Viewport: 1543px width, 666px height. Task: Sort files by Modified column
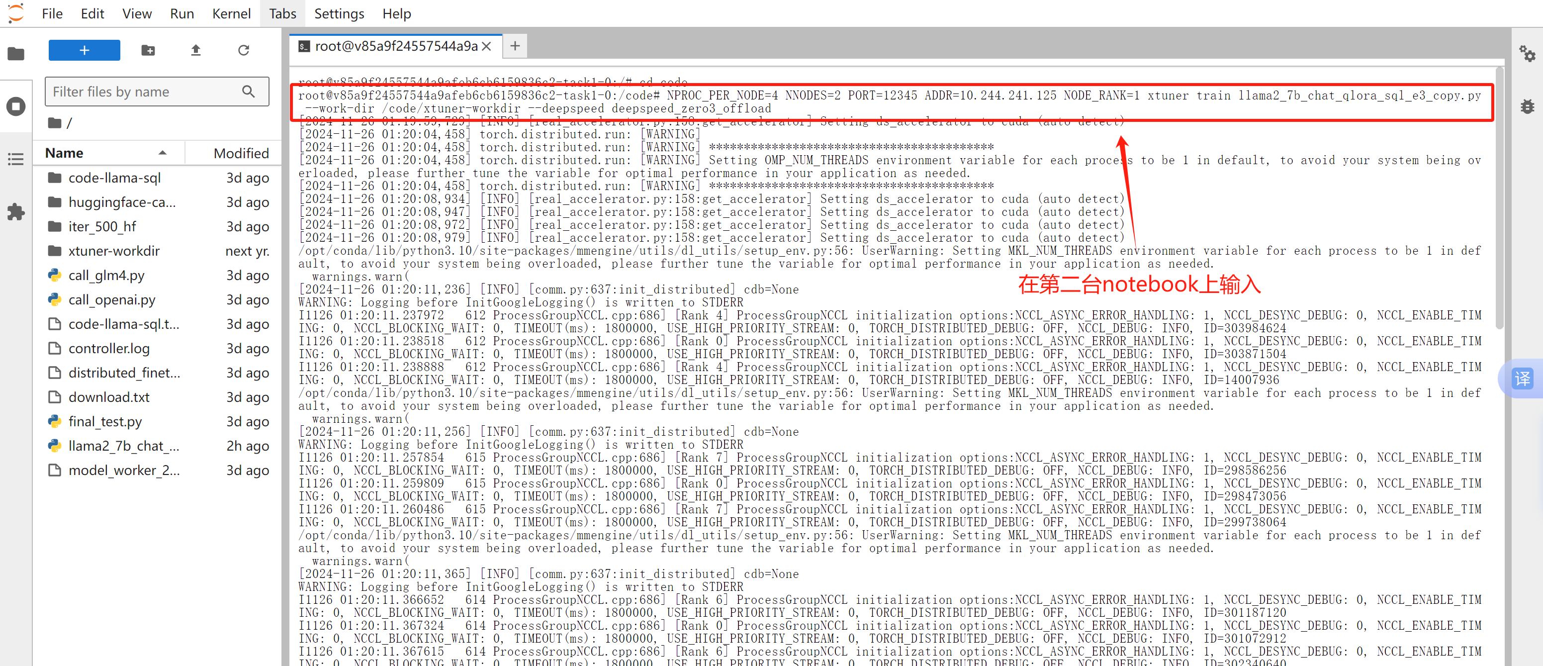click(x=241, y=153)
